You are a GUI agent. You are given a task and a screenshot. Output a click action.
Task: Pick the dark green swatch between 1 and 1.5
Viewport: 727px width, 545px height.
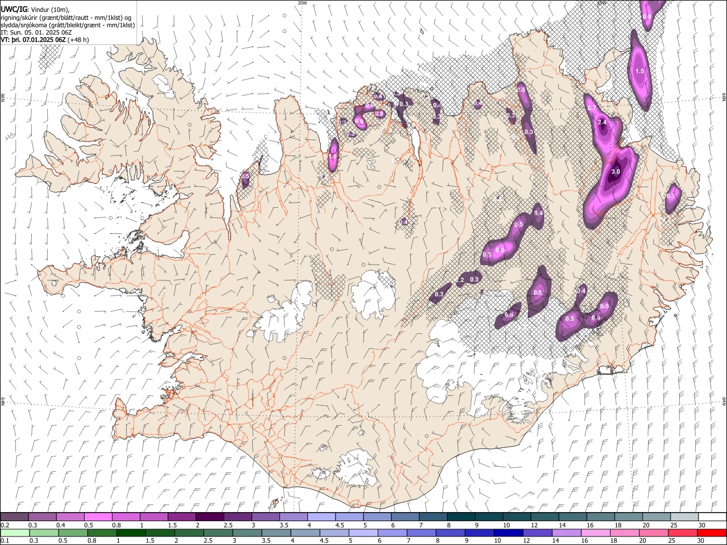[131, 533]
